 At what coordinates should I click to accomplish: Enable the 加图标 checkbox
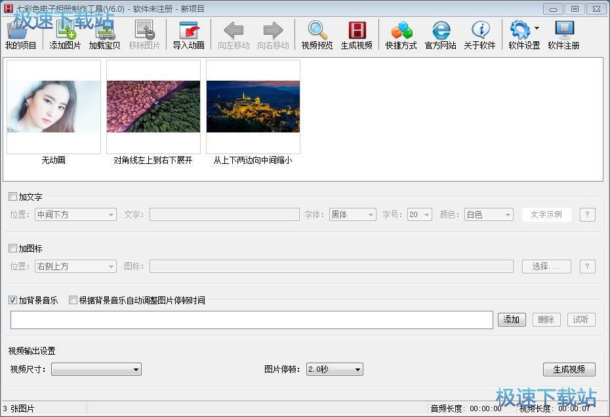click(13, 248)
